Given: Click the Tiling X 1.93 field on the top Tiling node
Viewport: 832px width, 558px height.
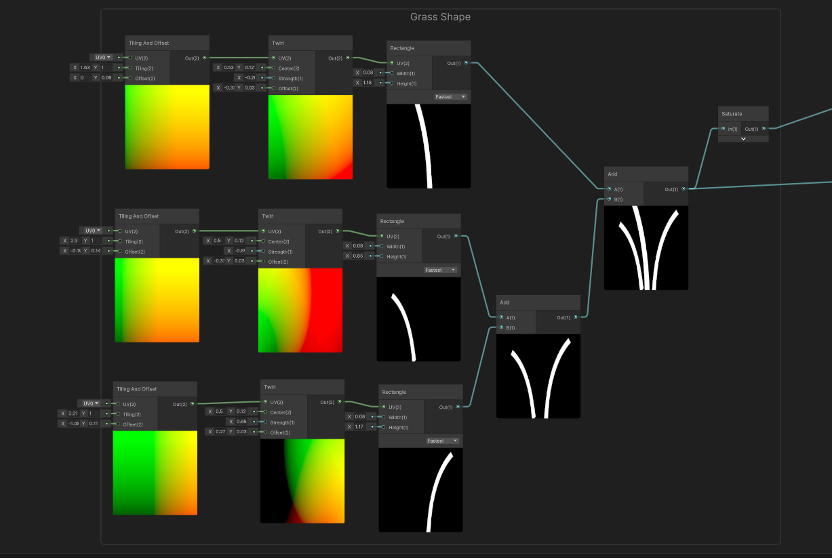Looking at the screenshot, I should pos(85,68).
